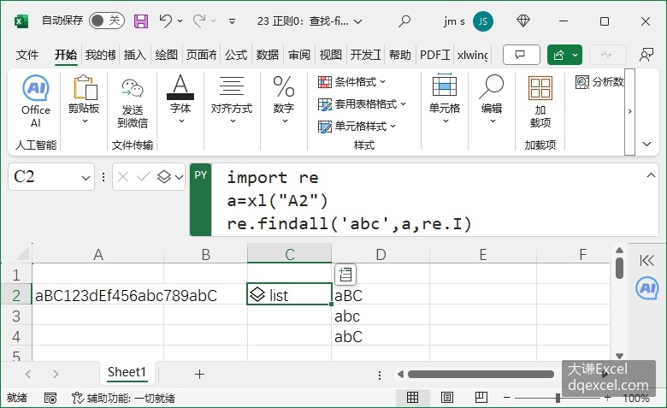667x408 pixels.
Task: Send file to WeChat (发送到微信)
Action: (133, 103)
